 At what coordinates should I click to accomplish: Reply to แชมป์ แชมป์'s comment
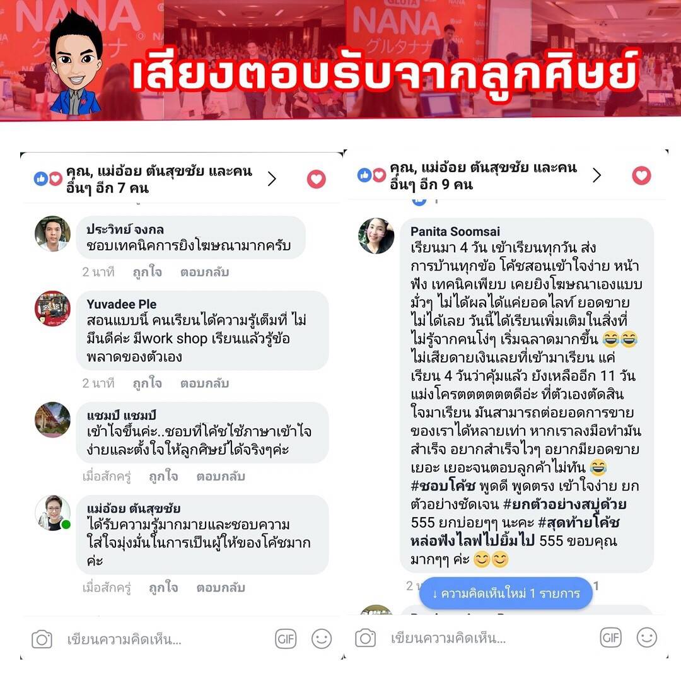pyautogui.click(x=221, y=477)
